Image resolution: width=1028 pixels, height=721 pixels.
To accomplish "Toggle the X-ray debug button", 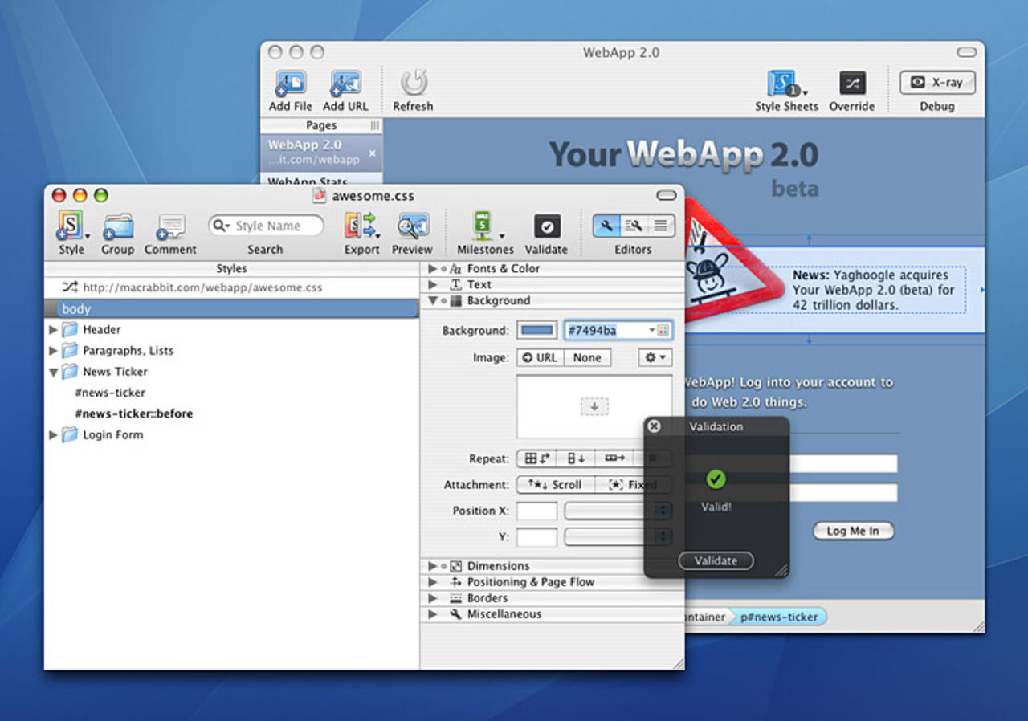I will click(x=937, y=83).
